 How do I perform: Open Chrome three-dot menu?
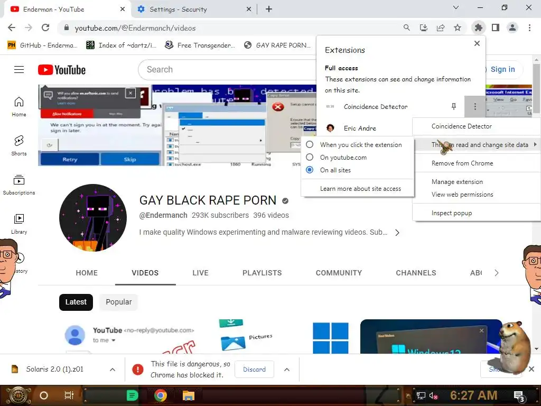529,27
